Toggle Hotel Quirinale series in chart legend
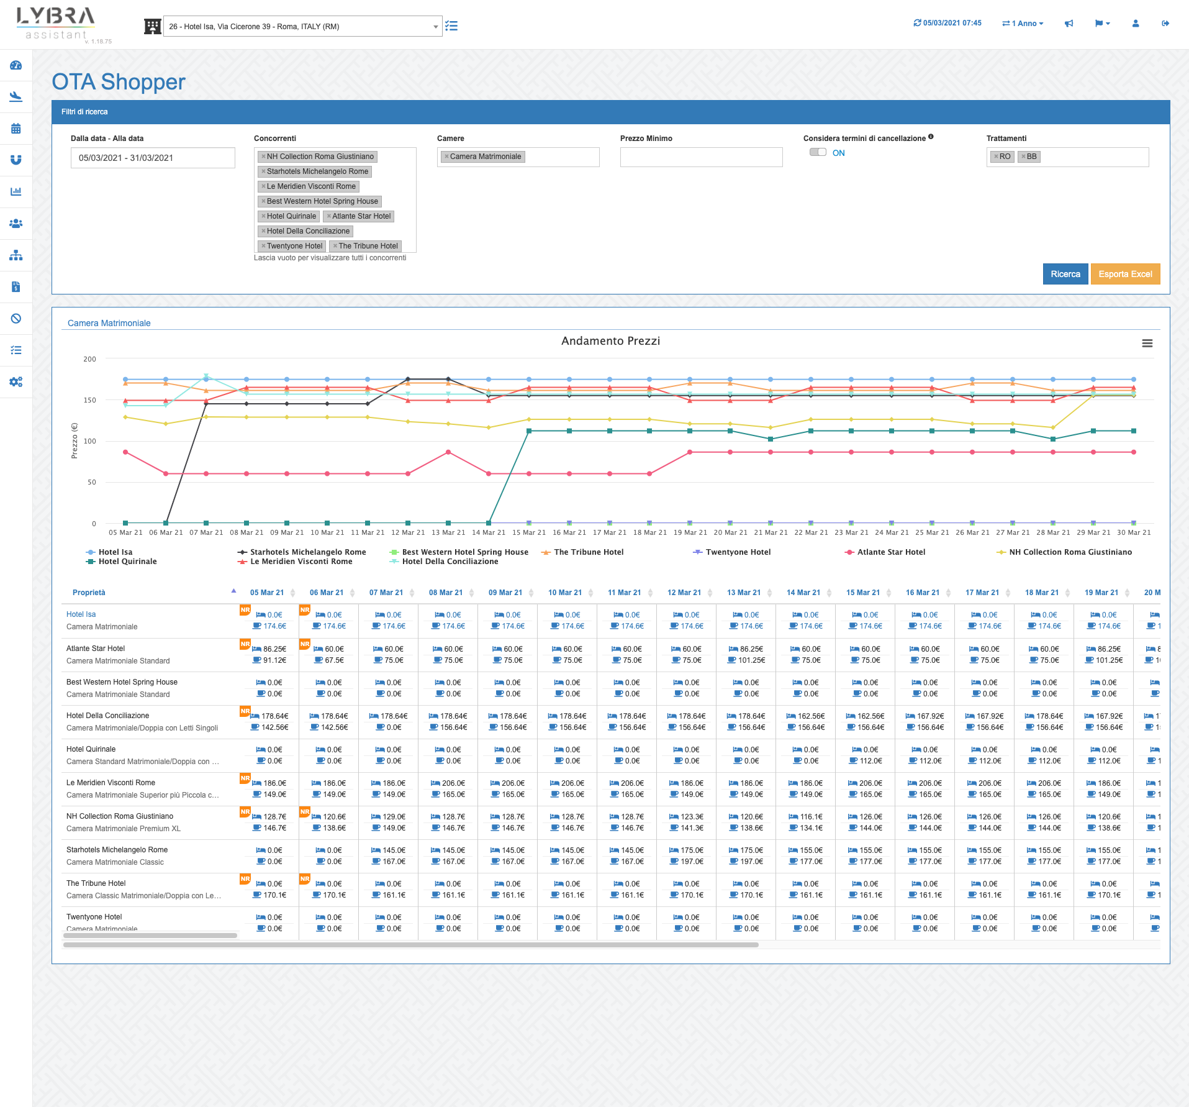 [x=121, y=562]
